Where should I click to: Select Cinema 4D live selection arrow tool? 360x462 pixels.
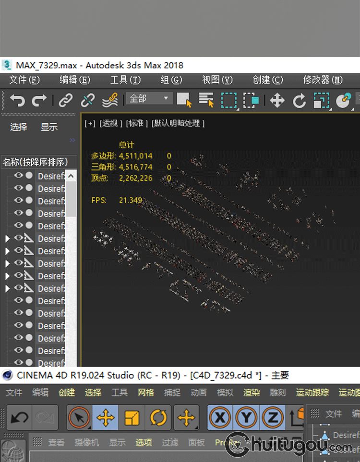click(79, 417)
